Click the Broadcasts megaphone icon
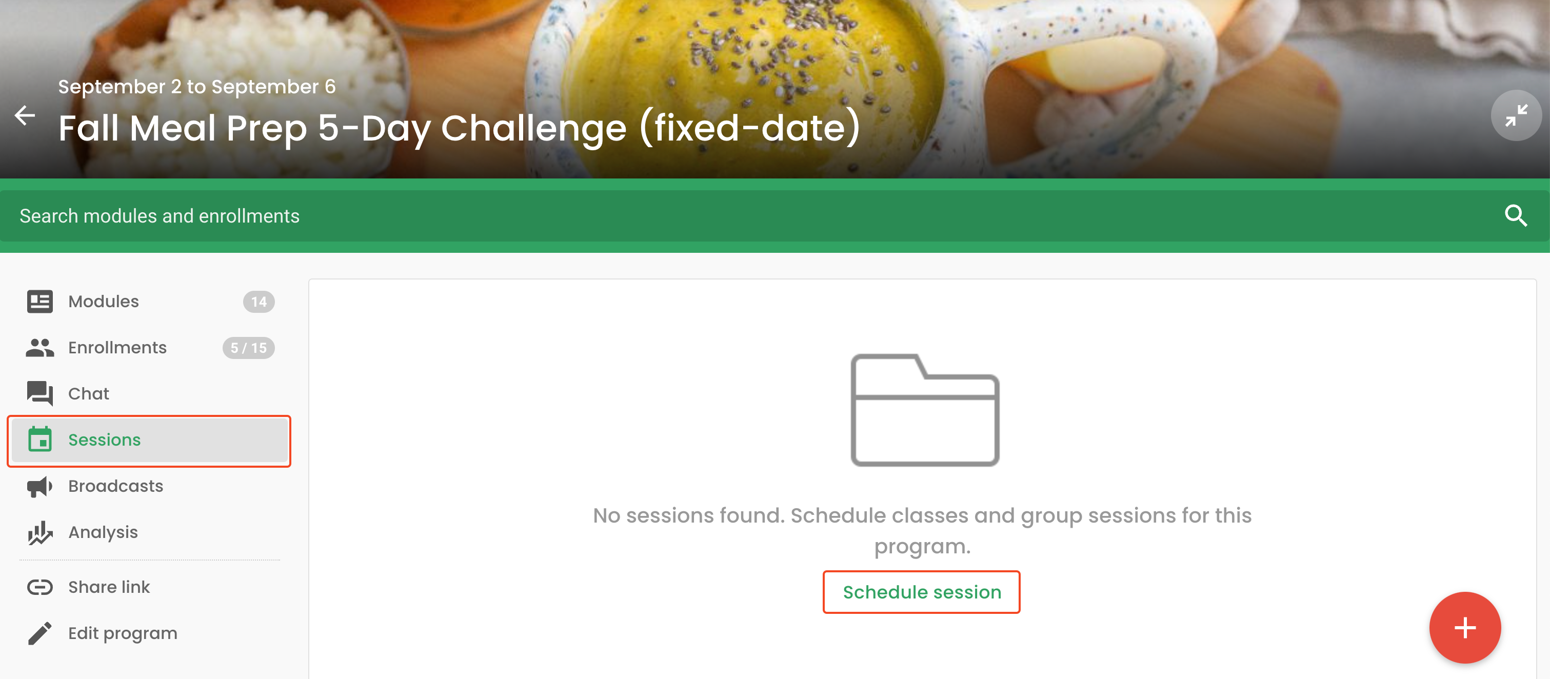The width and height of the screenshot is (1550, 679). coord(39,486)
